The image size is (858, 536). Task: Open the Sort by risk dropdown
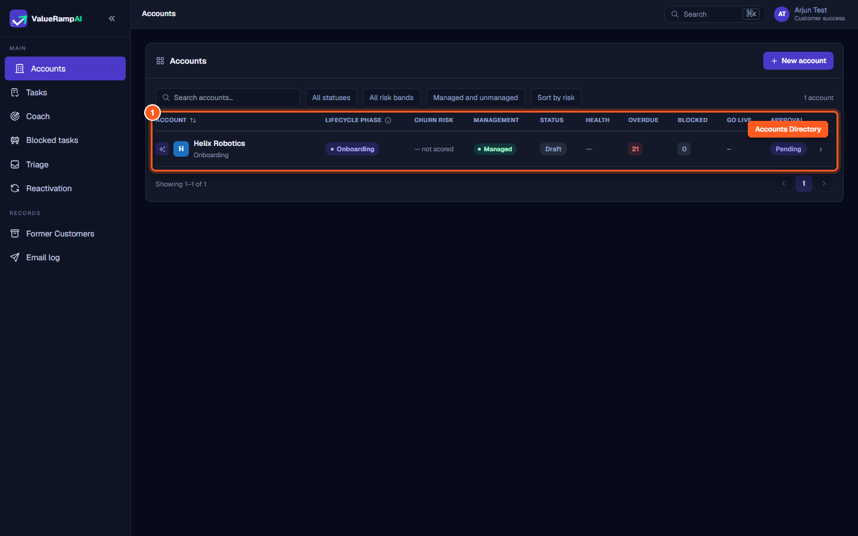556,98
